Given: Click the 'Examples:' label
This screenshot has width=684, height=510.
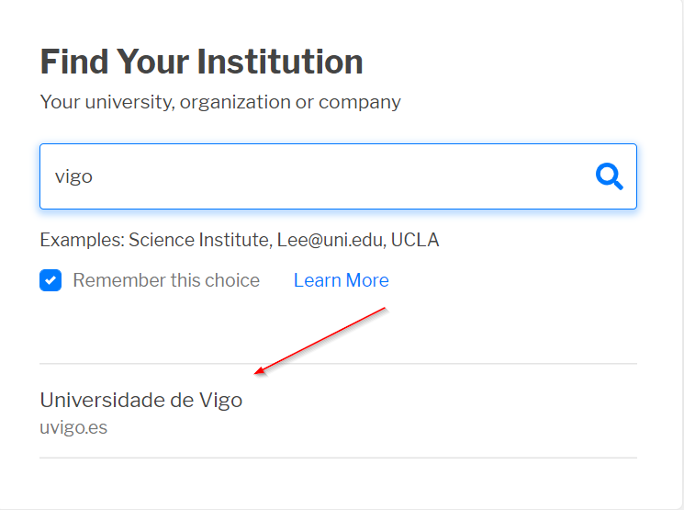Looking at the screenshot, I should click(81, 241).
